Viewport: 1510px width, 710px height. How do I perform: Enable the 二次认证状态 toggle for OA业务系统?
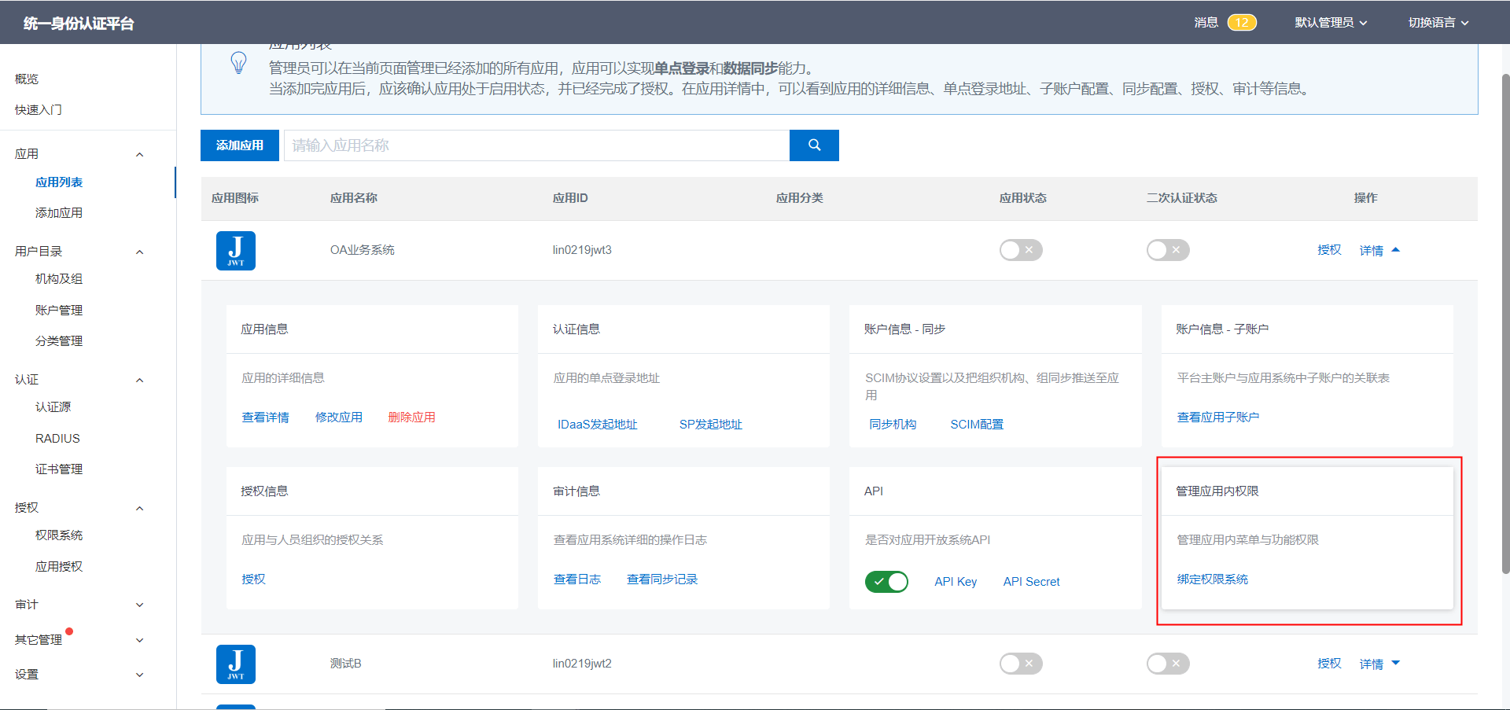tap(1167, 250)
